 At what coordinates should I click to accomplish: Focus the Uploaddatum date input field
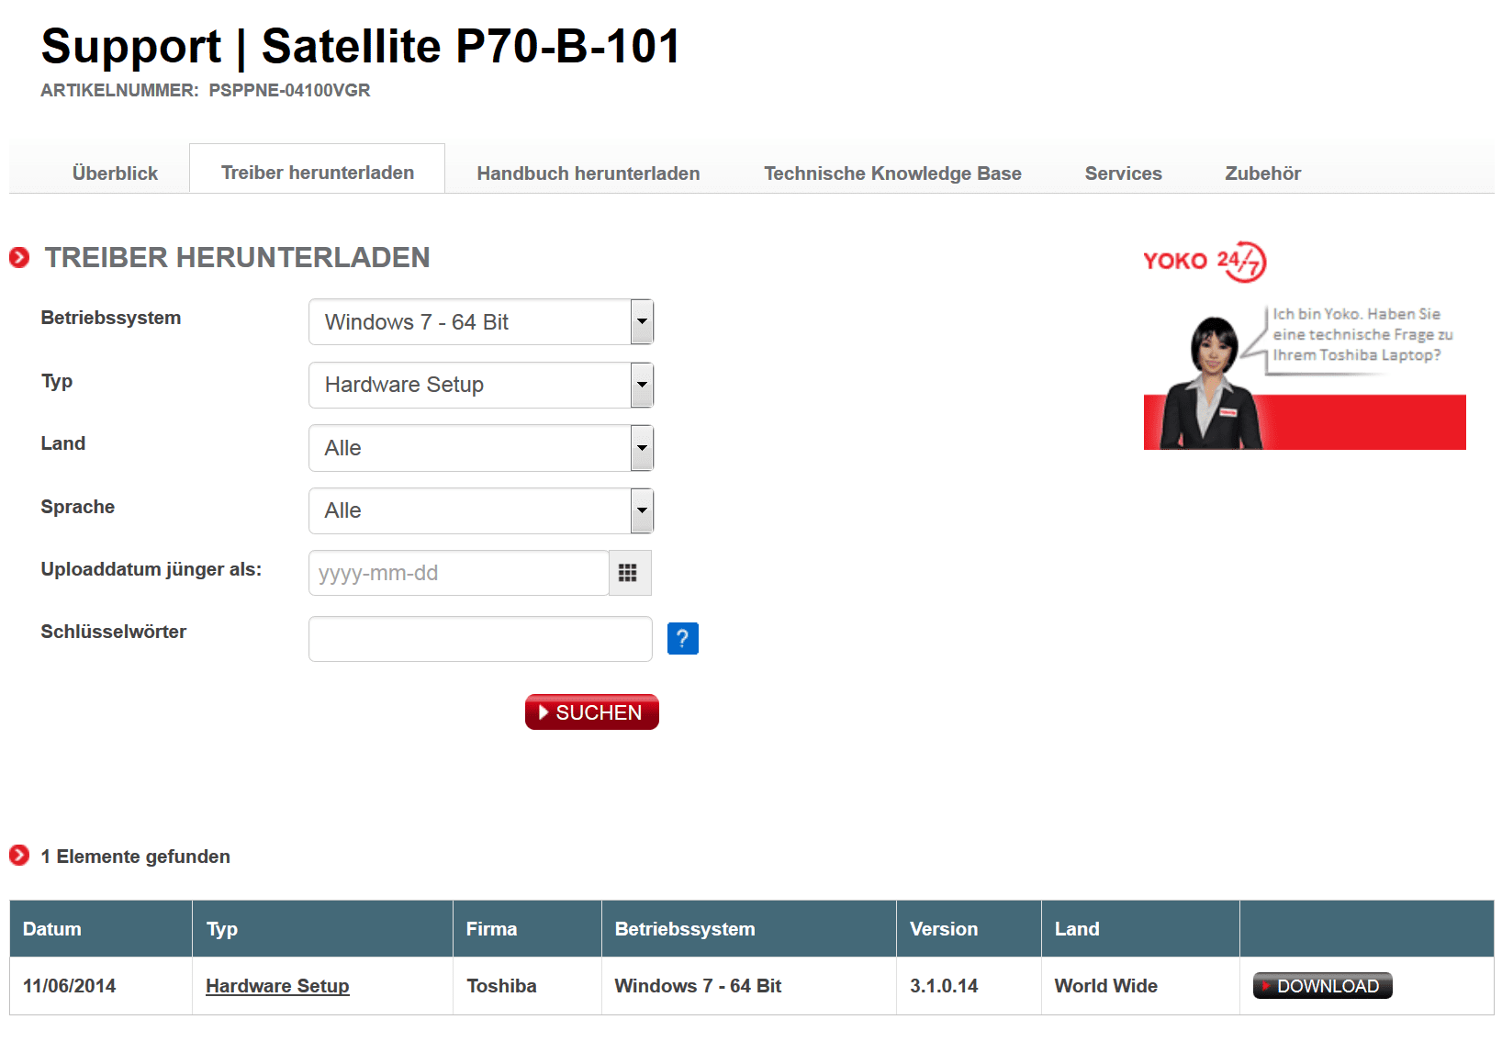(x=459, y=573)
